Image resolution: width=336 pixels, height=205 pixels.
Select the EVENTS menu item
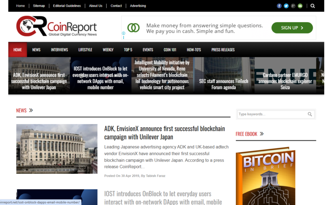click(x=148, y=50)
